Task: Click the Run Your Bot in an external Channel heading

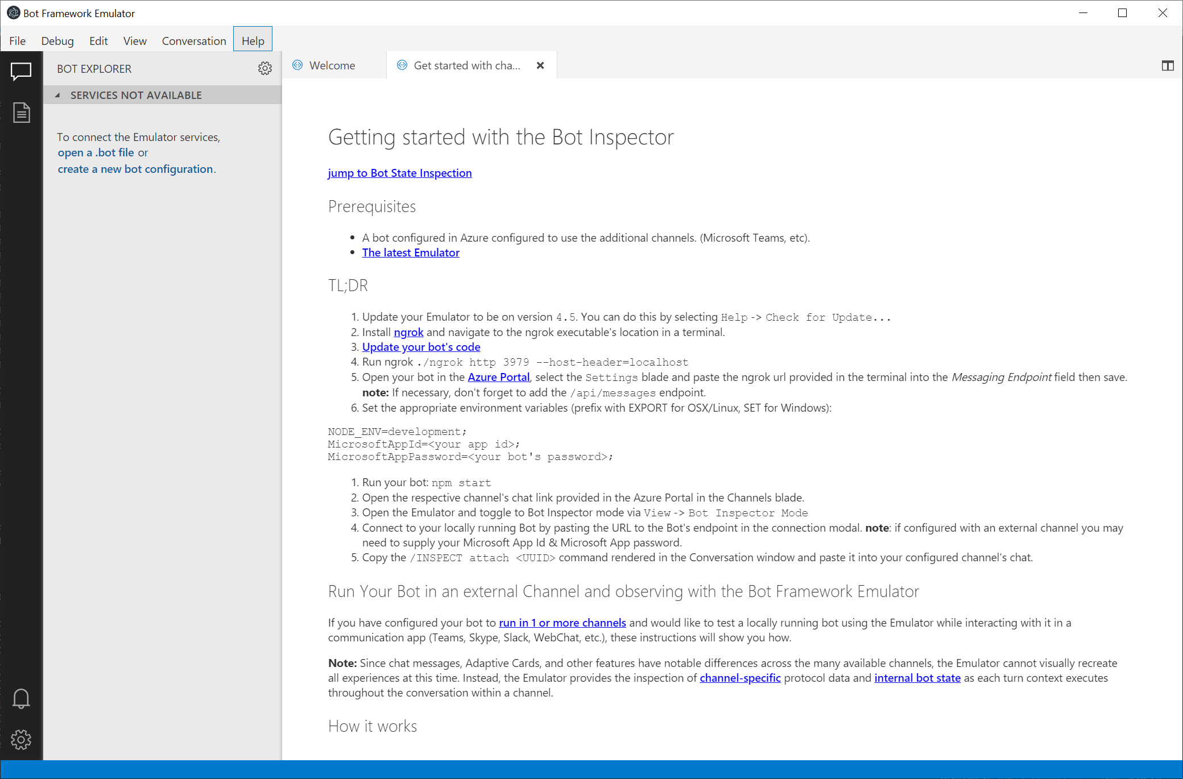Action: [x=623, y=591]
